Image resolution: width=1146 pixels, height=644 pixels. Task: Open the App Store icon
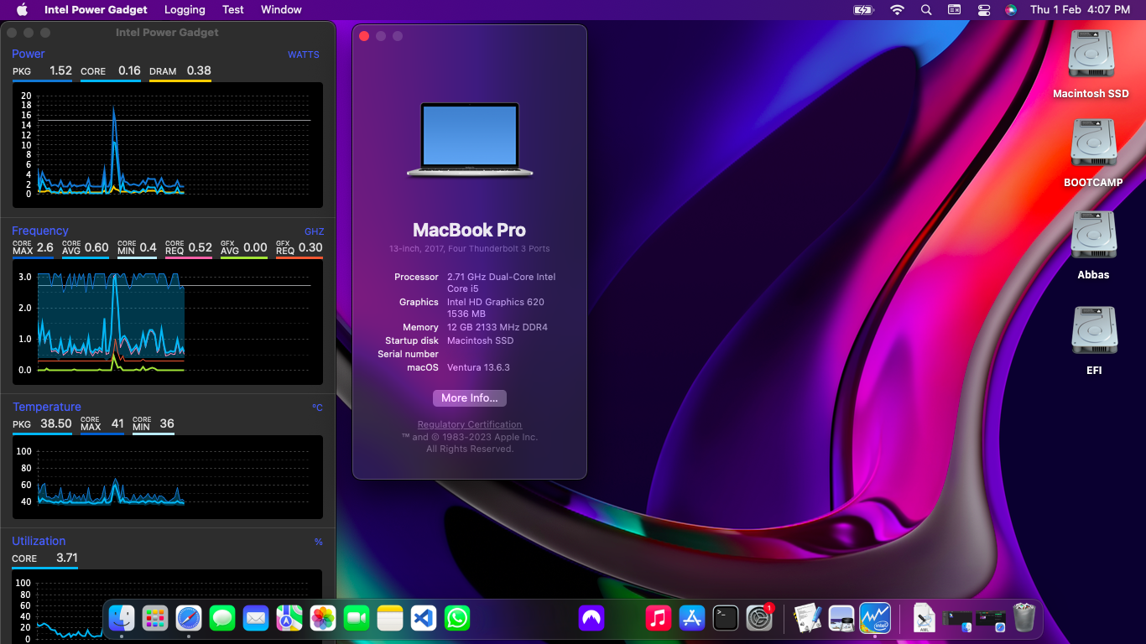[x=692, y=619]
